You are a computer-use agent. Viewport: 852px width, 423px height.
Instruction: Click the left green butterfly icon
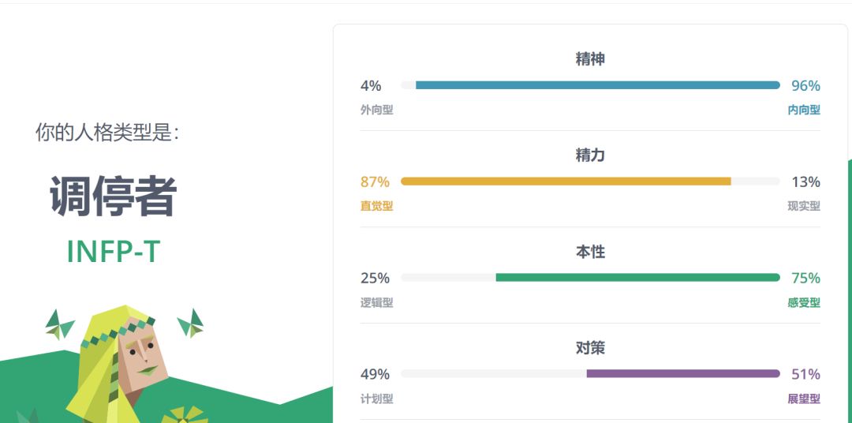pos(60,325)
